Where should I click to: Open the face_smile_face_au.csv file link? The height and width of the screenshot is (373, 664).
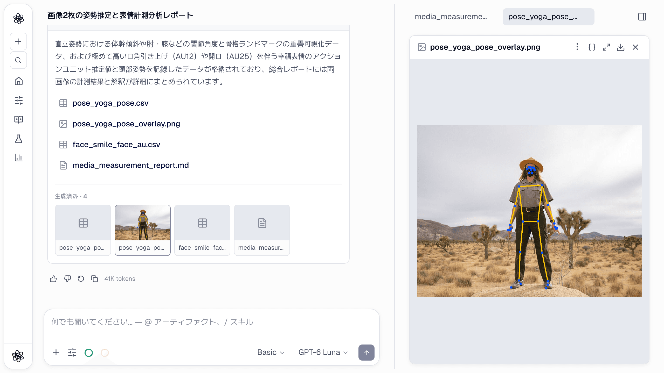click(x=116, y=145)
